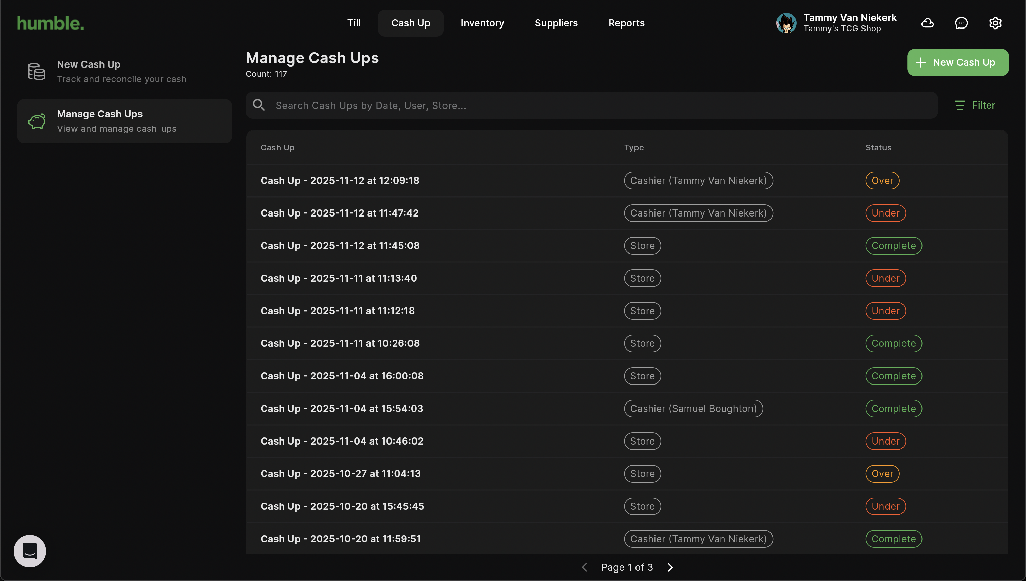Open the chat messages icon
This screenshot has width=1026, height=581.
click(x=961, y=23)
